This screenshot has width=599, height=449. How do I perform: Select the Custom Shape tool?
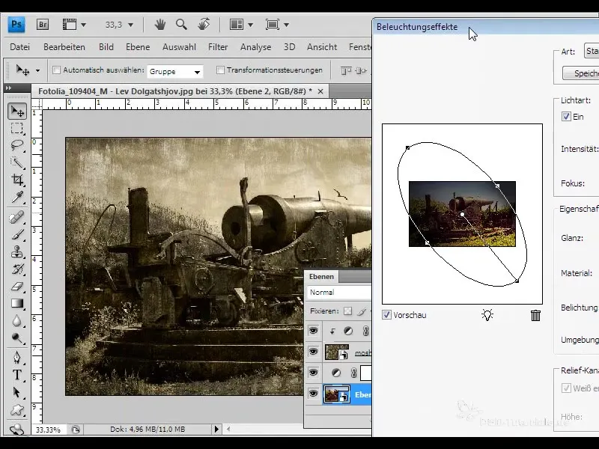17,409
